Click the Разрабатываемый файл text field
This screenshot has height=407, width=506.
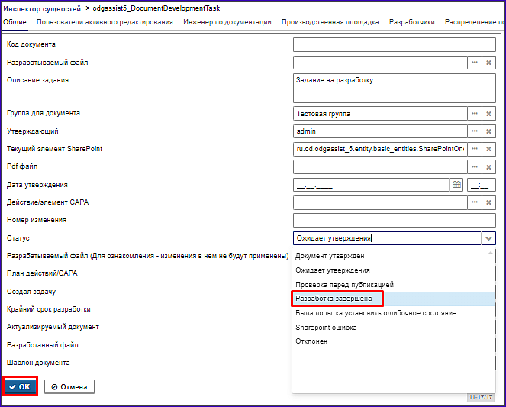(x=380, y=63)
